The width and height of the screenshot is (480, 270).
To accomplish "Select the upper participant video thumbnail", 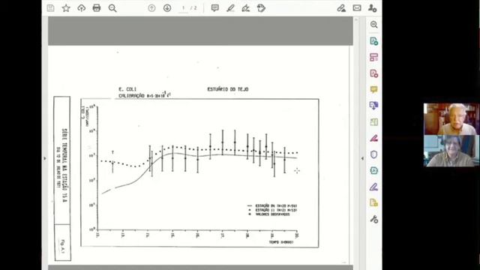I will pyautogui.click(x=451, y=119).
